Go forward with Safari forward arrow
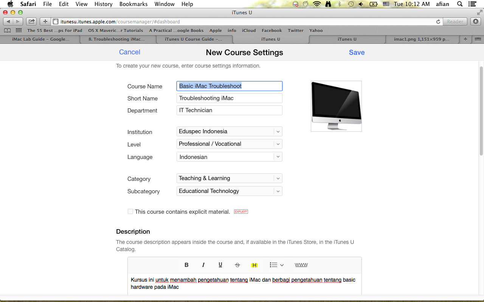 18,22
